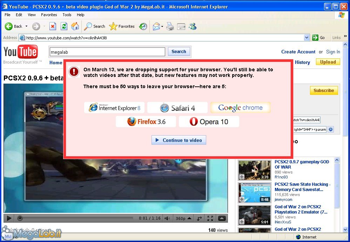This screenshot has height=242, width=350.
Task: Open the Favorites star toolbar button
Action: tap(122, 26)
